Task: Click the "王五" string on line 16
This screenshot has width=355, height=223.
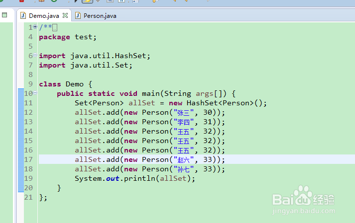Action: pyautogui.click(x=183, y=150)
